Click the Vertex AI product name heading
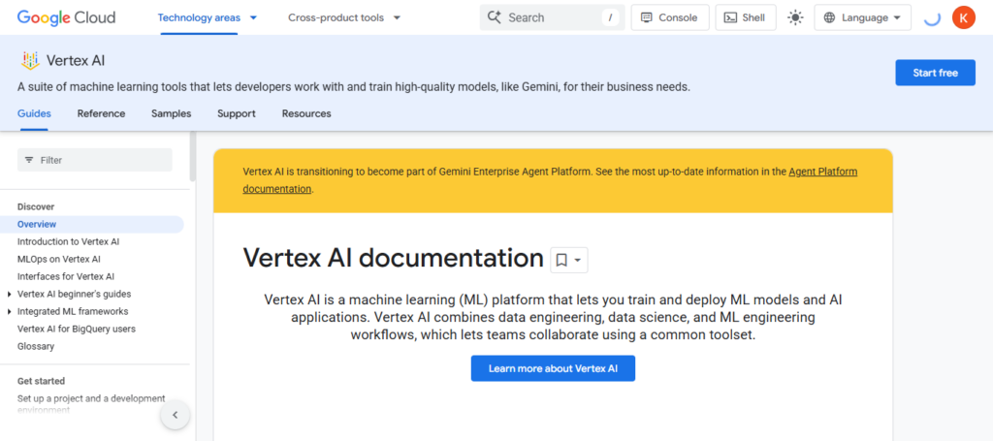 pos(76,61)
